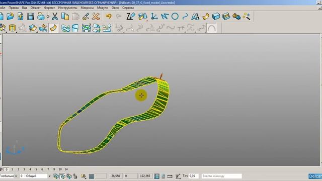Toggle level 7 in the level bar
This screenshot has height=181, width=322.
click(48, 169)
